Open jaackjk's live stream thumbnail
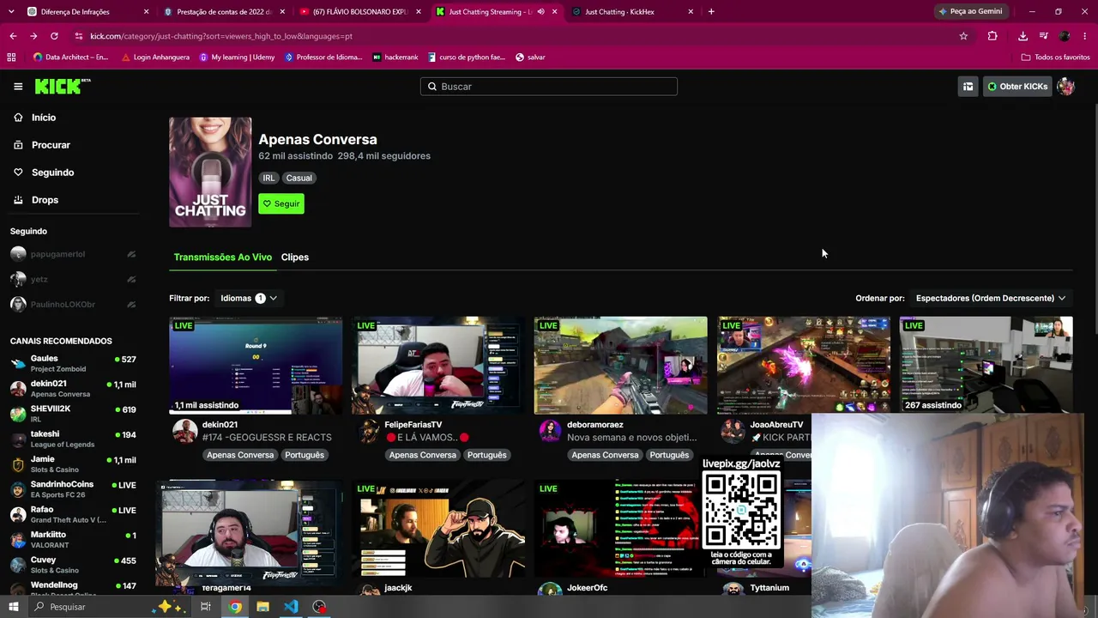 click(438, 529)
